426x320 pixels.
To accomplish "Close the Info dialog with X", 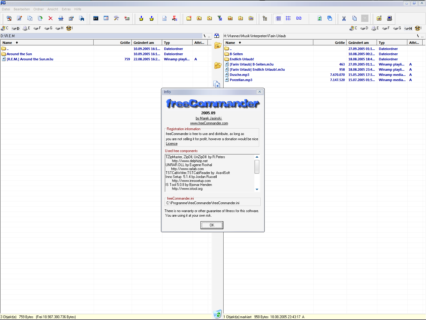I will click(260, 92).
